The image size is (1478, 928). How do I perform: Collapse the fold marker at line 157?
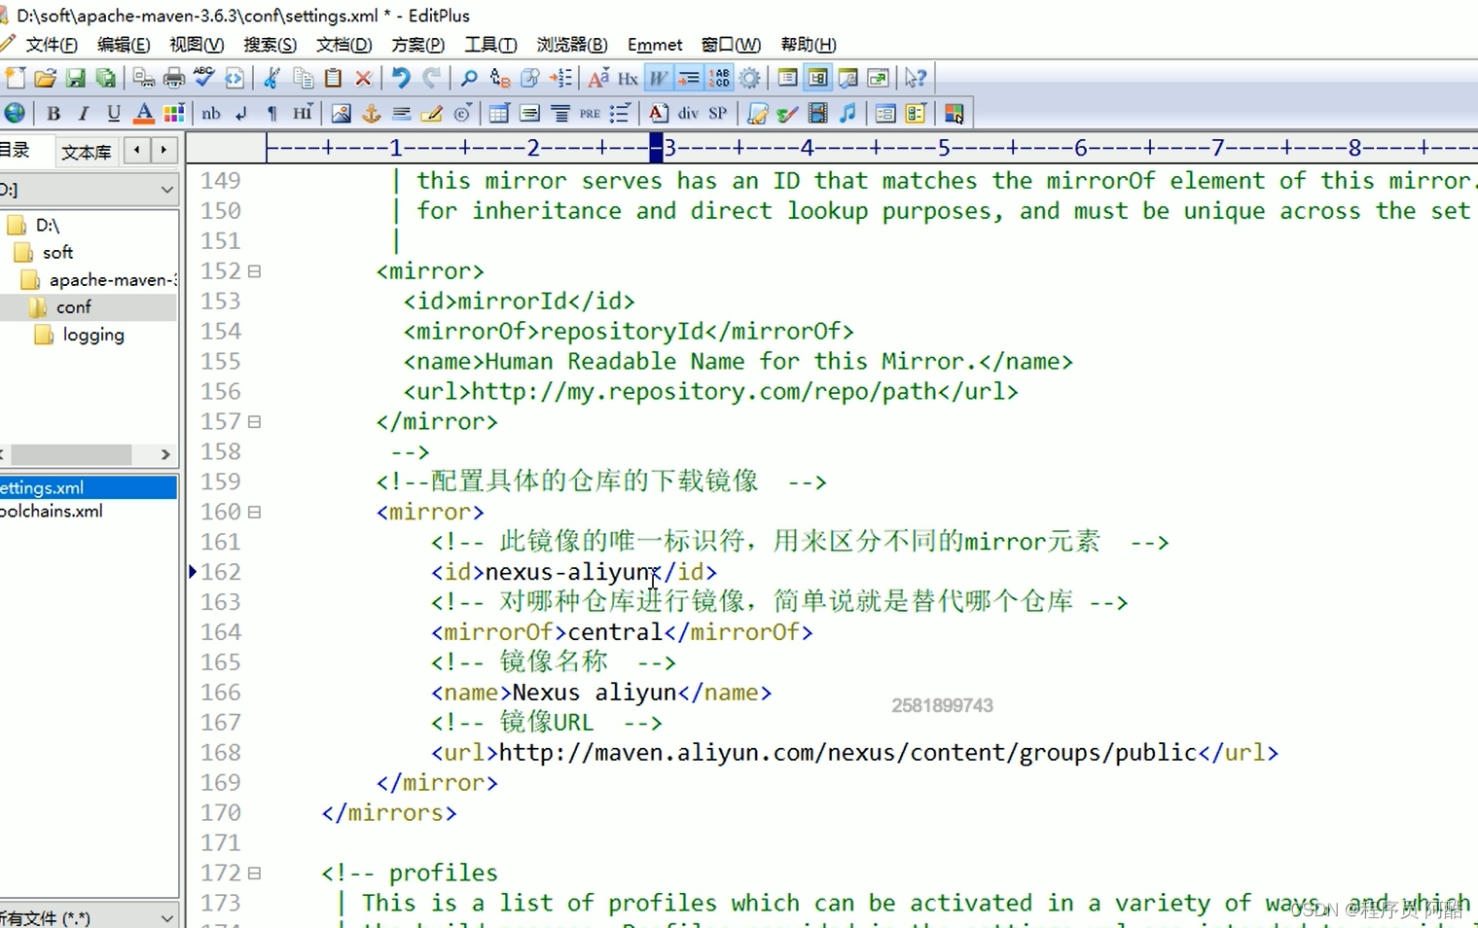click(x=255, y=422)
